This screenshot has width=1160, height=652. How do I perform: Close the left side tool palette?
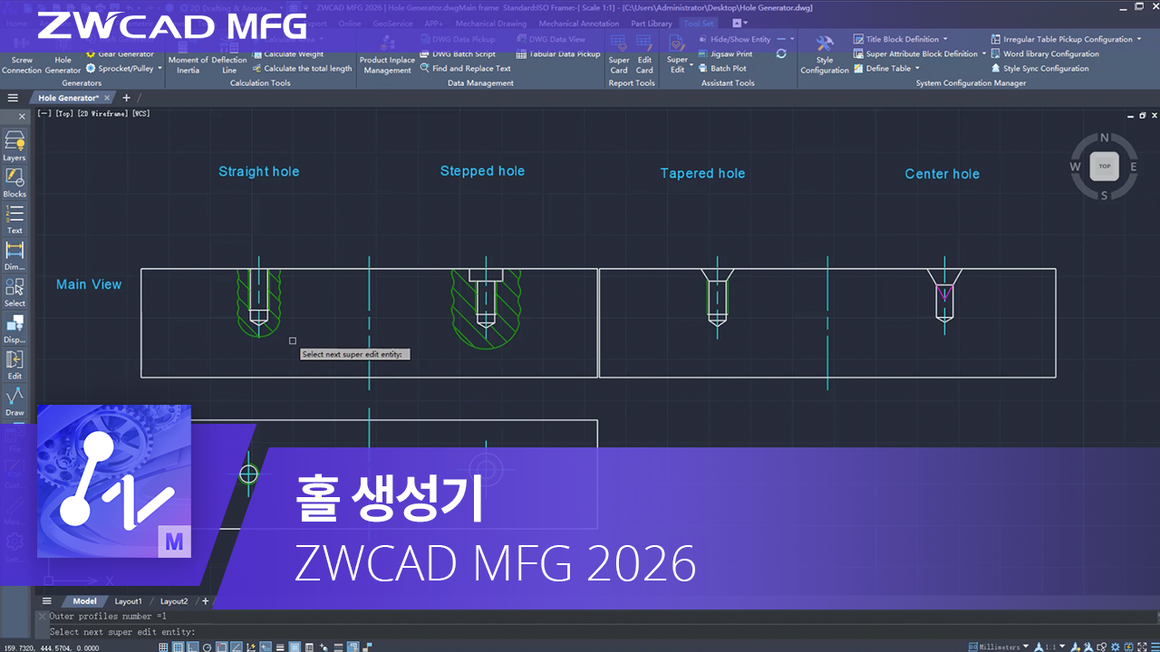pyautogui.click(x=23, y=117)
